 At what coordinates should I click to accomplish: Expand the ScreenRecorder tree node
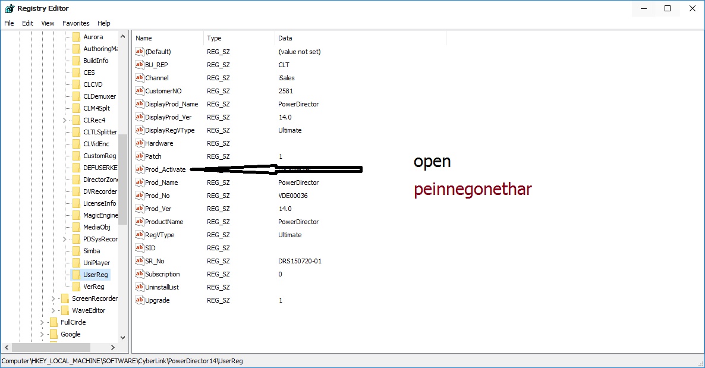pyautogui.click(x=53, y=298)
